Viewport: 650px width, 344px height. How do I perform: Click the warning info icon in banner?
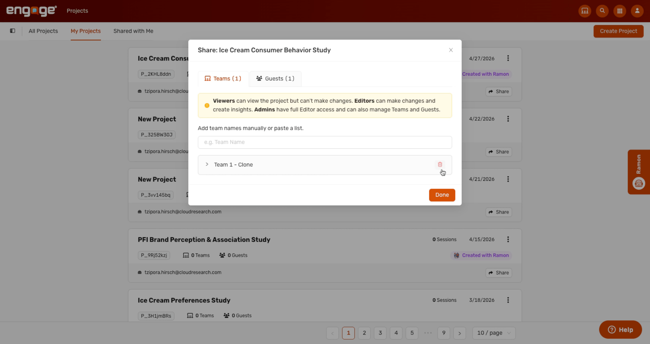point(207,105)
